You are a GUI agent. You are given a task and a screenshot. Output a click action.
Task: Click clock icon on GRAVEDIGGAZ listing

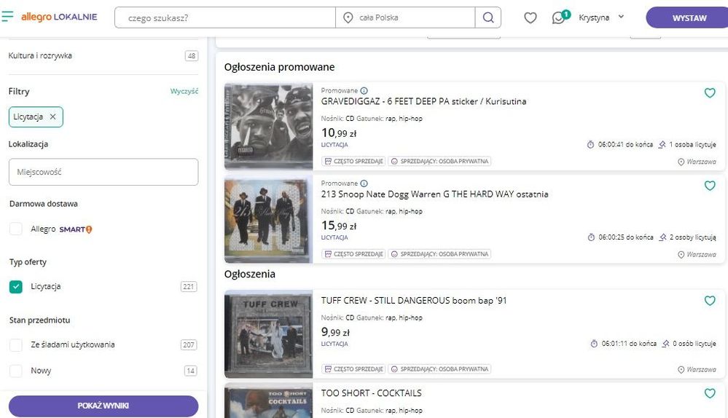click(590, 145)
